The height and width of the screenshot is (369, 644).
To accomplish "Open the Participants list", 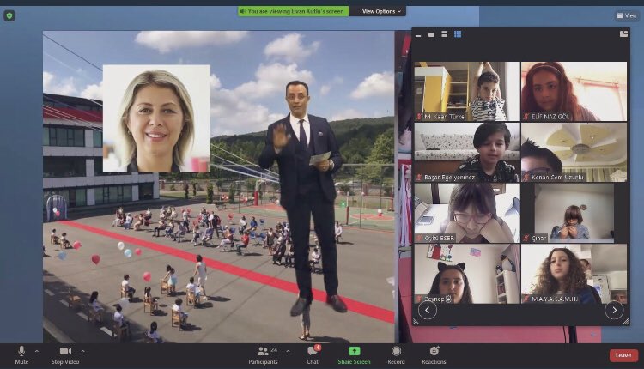I will point(264,355).
